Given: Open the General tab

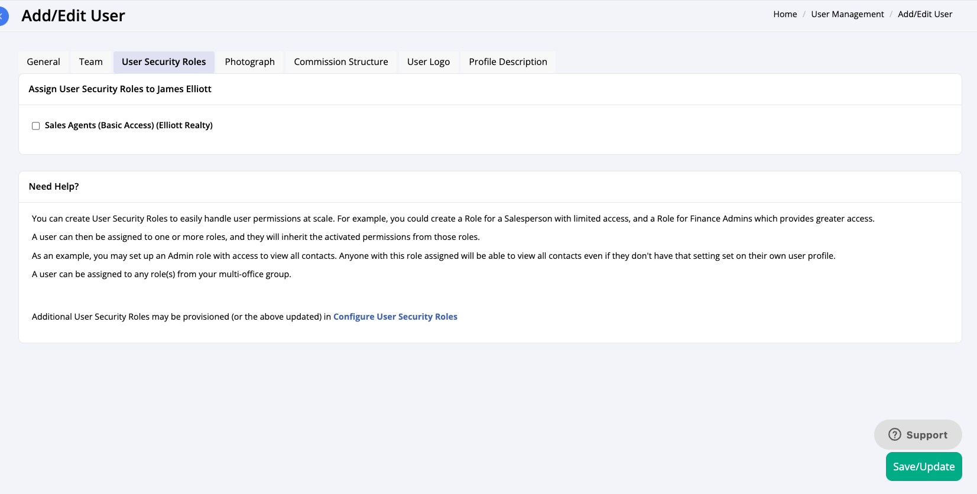Looking at the screenshot, I should [43, 62].
